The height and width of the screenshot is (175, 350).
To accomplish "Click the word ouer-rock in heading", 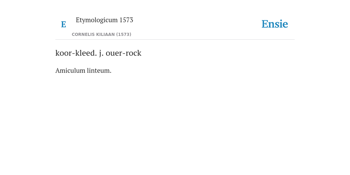I will [x=123, y=53].
